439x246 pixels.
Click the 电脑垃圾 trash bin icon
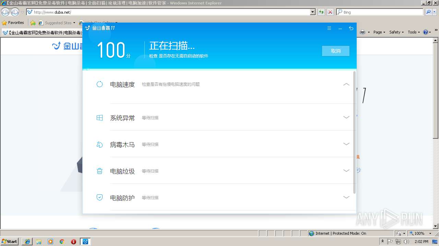pos(99,171)
